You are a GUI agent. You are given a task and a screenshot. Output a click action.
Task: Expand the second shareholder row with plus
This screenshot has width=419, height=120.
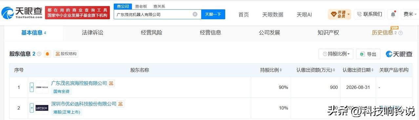32,108
